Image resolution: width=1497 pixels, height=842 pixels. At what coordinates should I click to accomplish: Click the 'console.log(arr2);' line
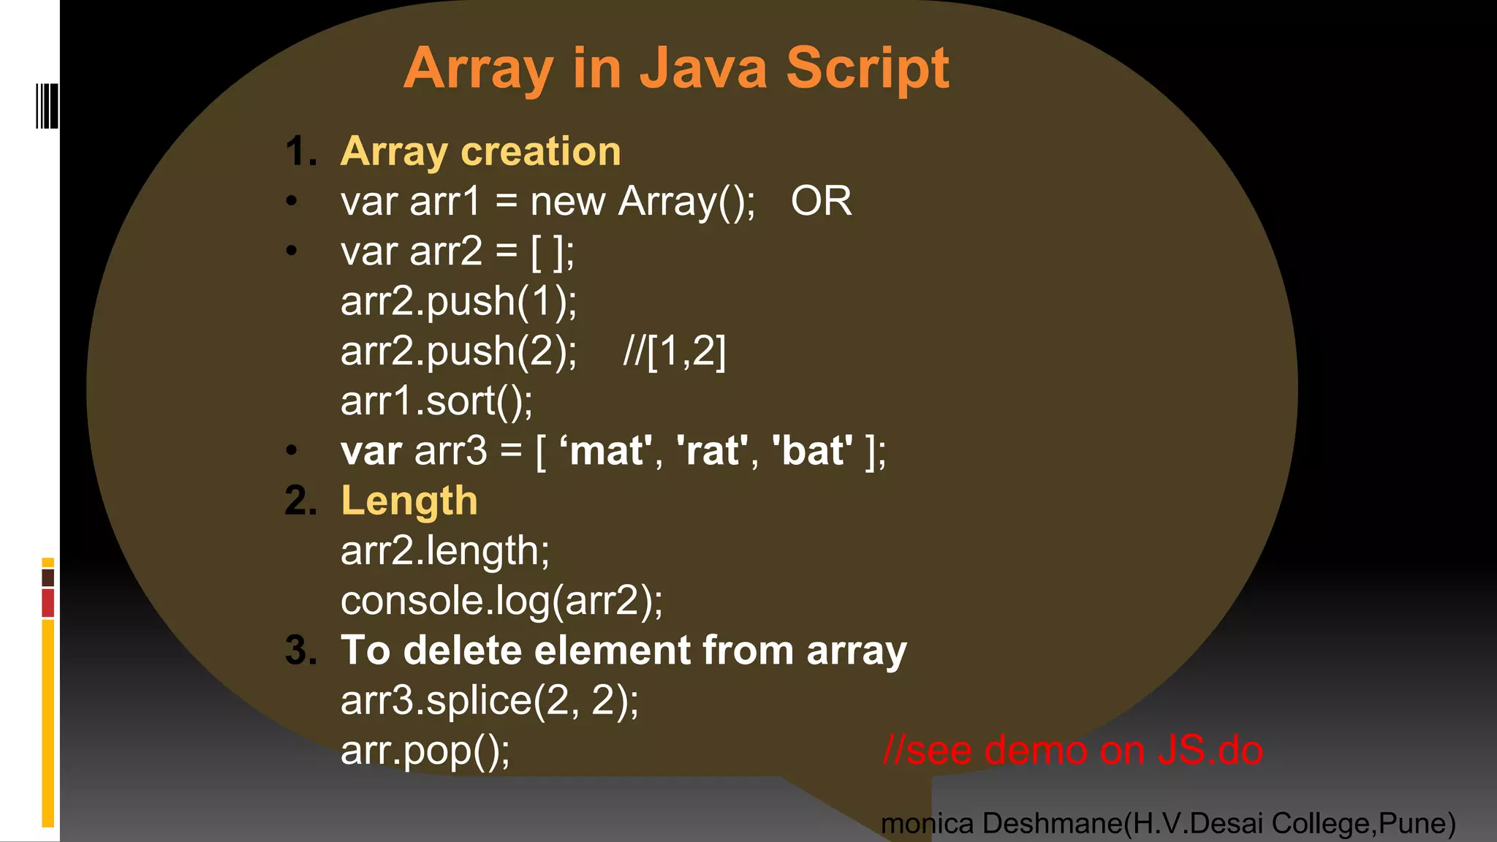click(501, 601)
